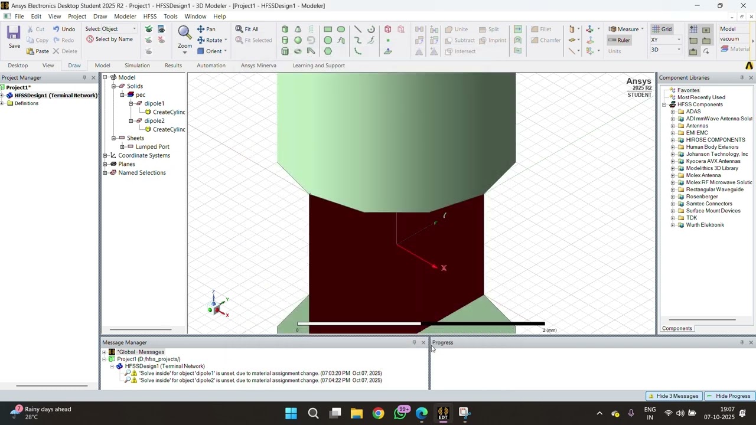Click Select by Name button
The height and width of the screenshot is (425, 756).
109,40
